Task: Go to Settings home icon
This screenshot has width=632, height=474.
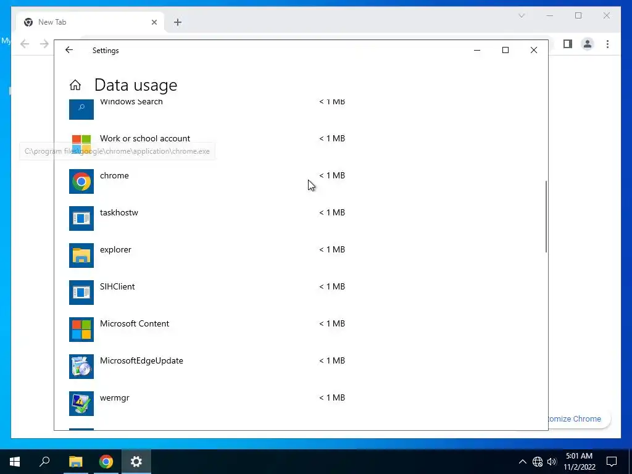Action: tap(75, 85)
